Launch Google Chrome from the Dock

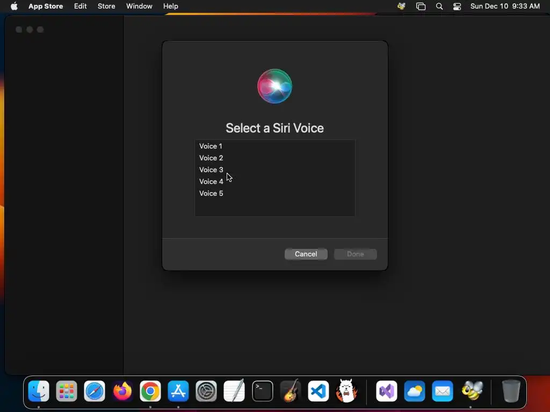(x=150, y=391)
